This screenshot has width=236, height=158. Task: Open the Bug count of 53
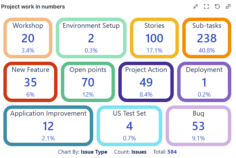click(x=198, y=126)
